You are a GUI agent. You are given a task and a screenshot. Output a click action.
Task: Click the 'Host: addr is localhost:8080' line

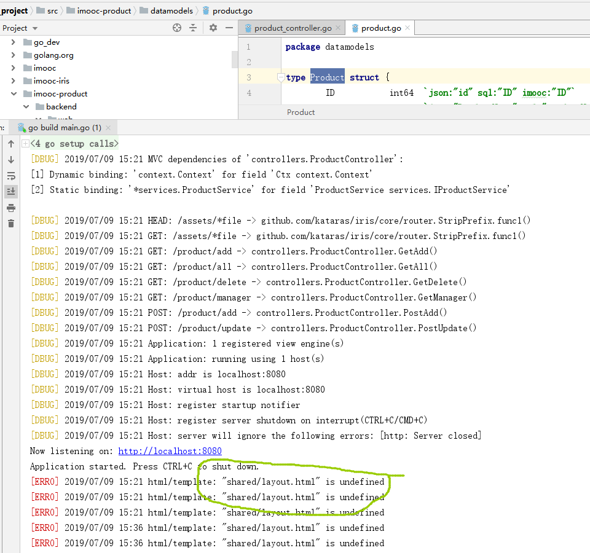coord(158,374)
